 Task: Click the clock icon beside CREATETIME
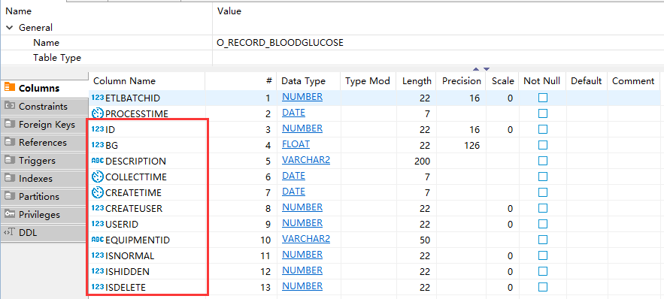coord(98,193)
